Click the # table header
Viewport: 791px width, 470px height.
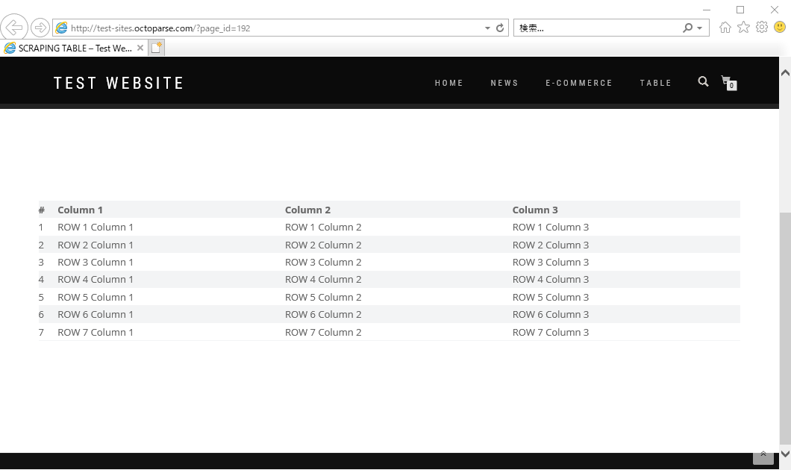pyautogui.click(x=41, y=210)
